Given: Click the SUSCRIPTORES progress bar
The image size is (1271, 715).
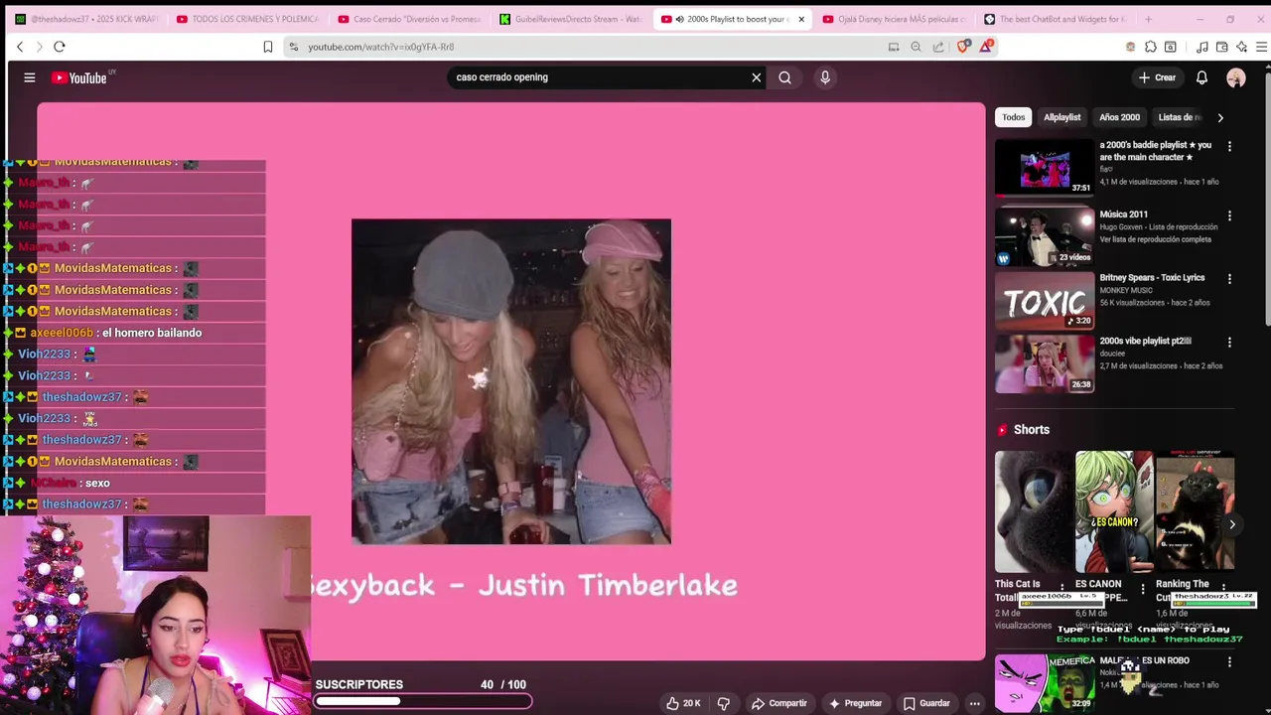Looking at the screenshot, I should click(x=423, y=702).
